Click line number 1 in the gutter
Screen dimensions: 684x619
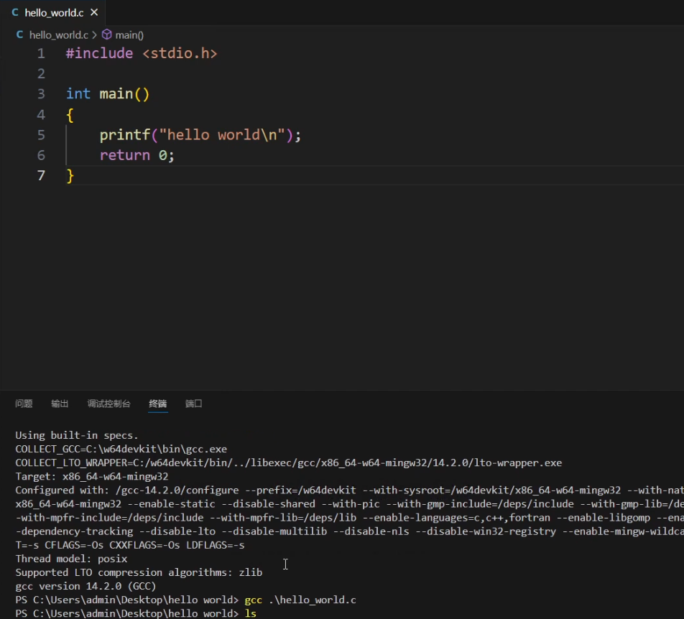(x=41, y=53)
